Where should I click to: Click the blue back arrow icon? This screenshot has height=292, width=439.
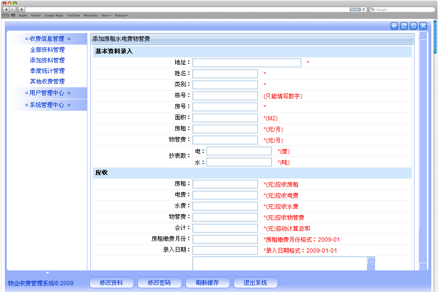click(394, 26)
